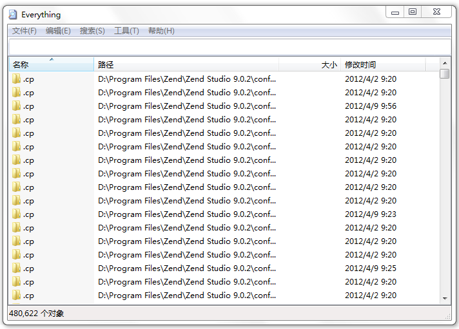Click the Everything app icon in title bar
The height and width of the screenshot is (329, 459).
click(13, 14)
